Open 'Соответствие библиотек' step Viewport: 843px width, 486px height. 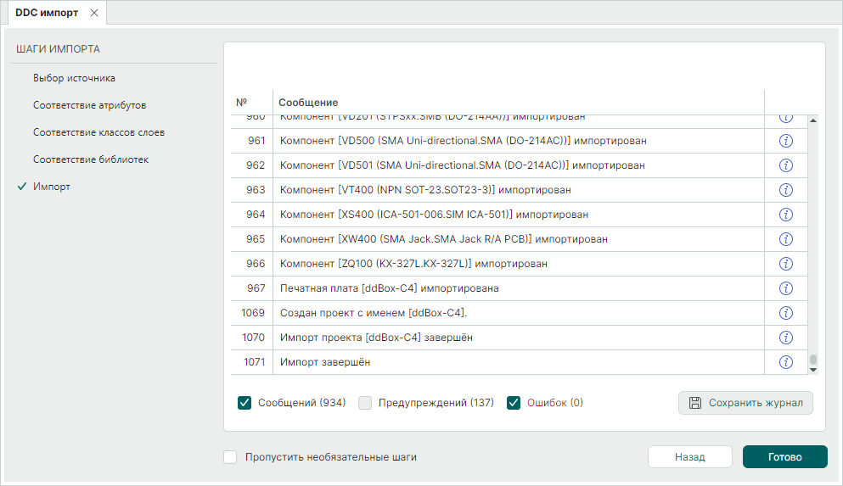(91, 159)
